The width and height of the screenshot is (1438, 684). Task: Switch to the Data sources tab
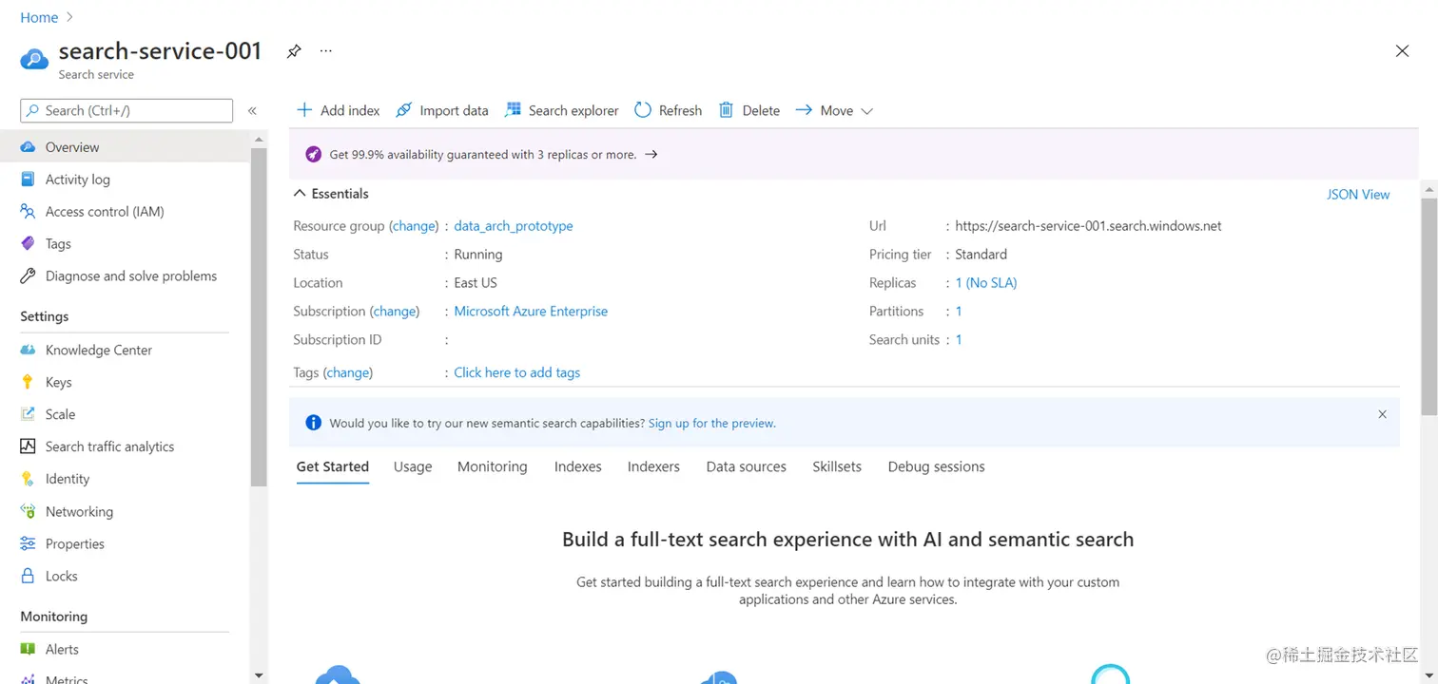tap(747, 466)
